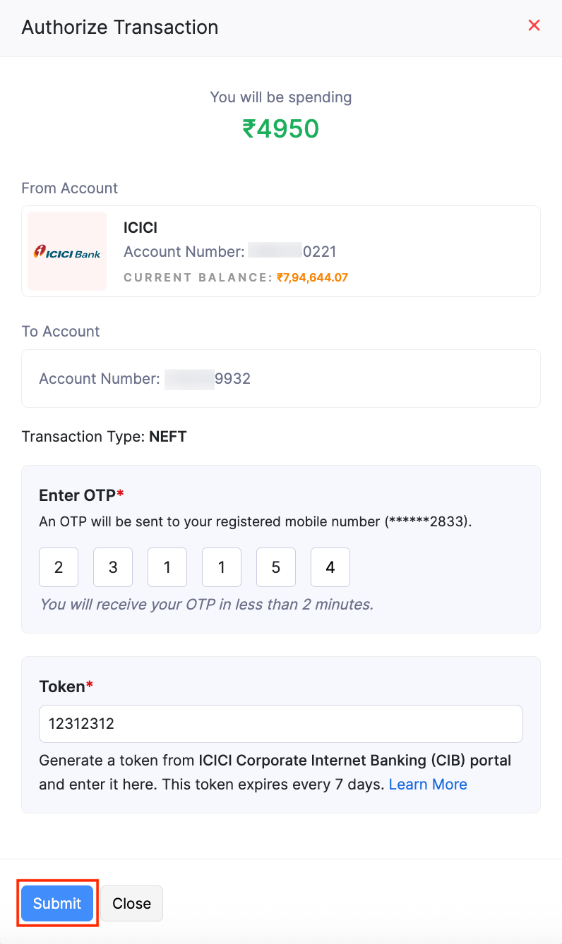Click the red rupee balance amount
Viewport: 562px width, 944px height.
[x=311, y=277]
